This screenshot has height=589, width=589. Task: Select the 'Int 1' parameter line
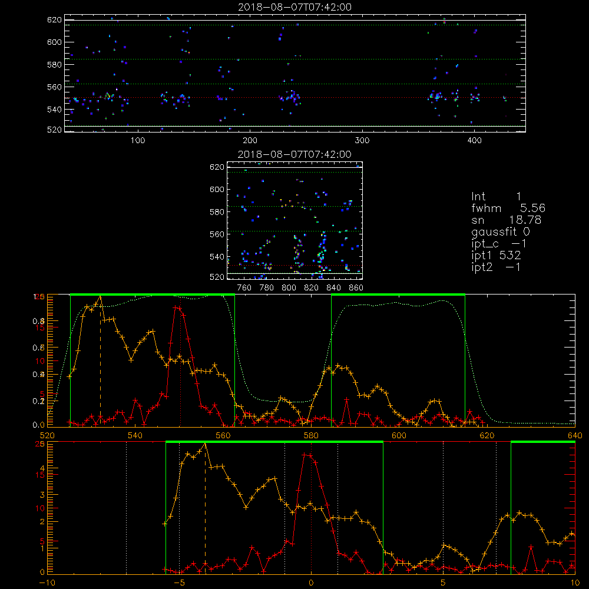click(496, 197)
